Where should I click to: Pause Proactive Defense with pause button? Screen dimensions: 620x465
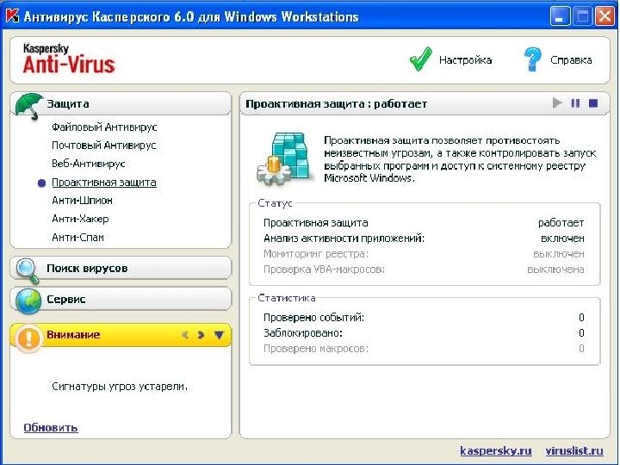click(x=575, y=103)
